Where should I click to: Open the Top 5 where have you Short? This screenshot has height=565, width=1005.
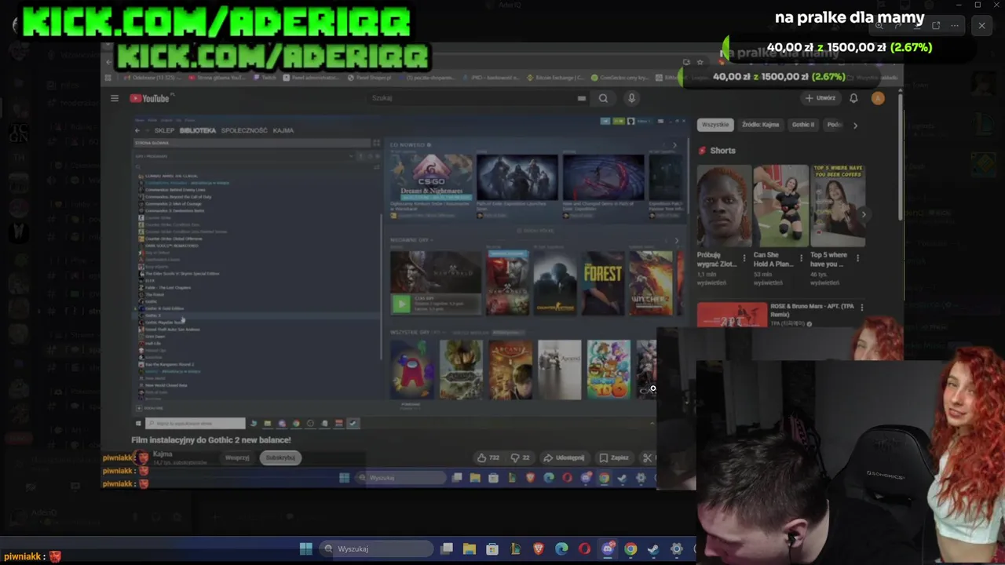tap(838, 206)
